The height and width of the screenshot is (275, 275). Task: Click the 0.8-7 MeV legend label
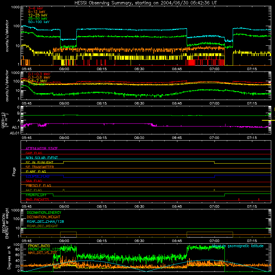tap(37, 81)
